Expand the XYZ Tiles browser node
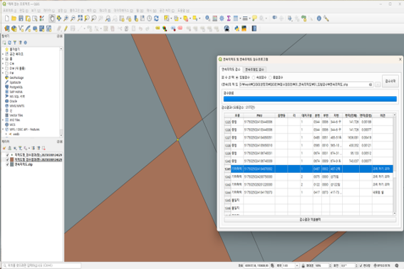404x269 pixels. click(x=3, y=120)
